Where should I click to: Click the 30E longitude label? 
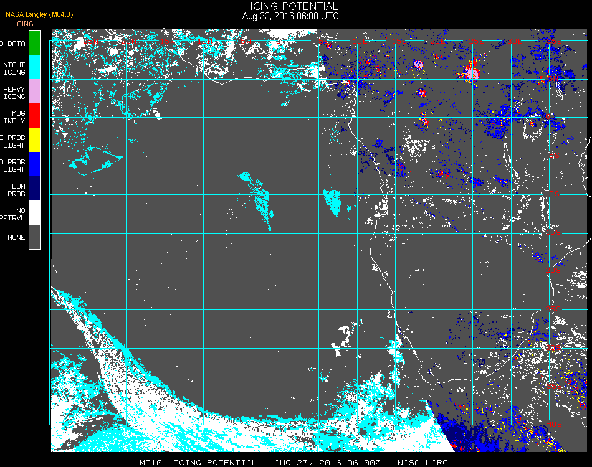tap(515, 41)
